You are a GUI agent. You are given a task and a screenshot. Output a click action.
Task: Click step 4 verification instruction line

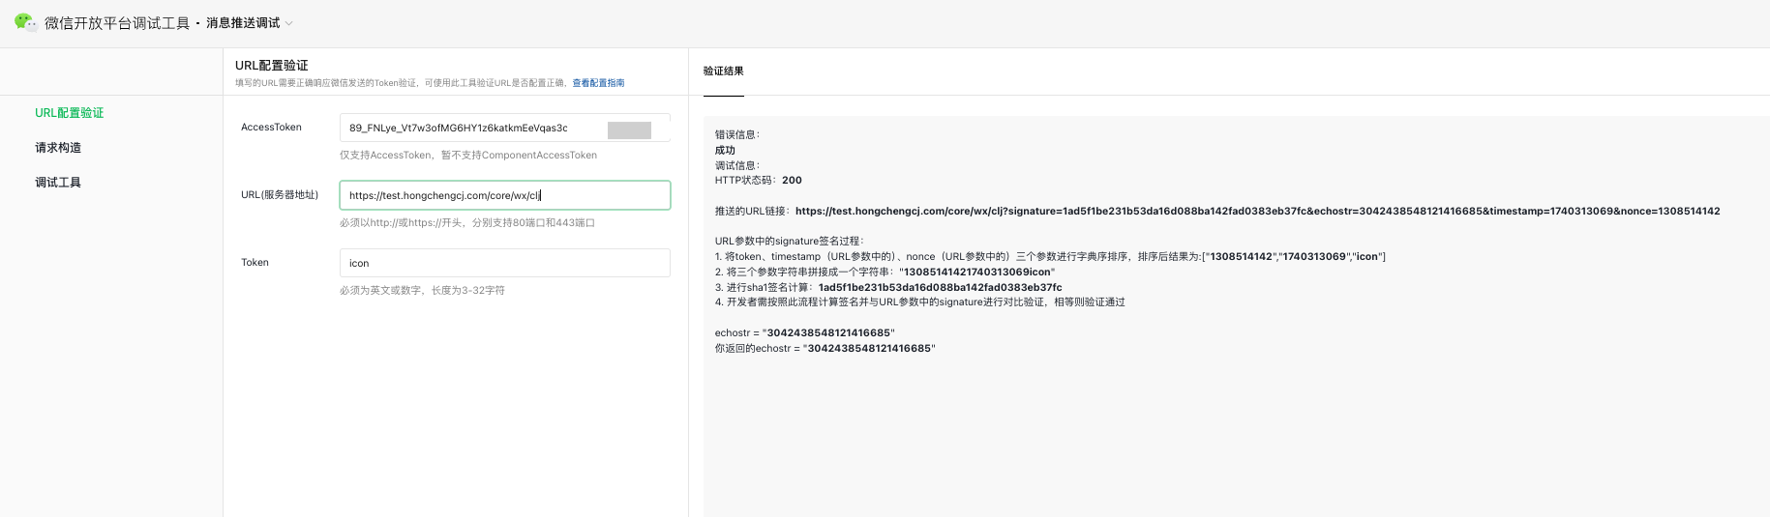click(920, 302)
